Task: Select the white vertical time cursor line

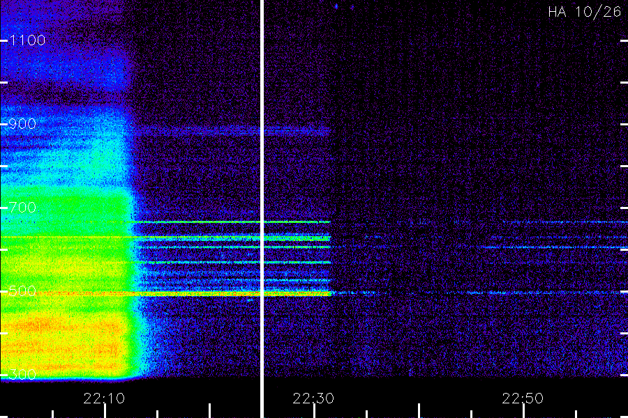Action: [x=262, y=209]
